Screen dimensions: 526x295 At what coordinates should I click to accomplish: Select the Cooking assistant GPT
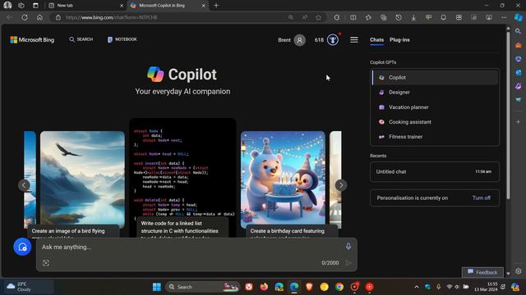click(x=435, y=122)
